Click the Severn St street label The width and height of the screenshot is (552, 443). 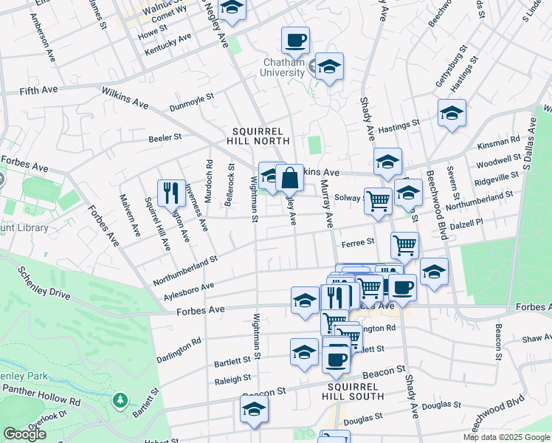pyautogui.click(x=453, y=182)
